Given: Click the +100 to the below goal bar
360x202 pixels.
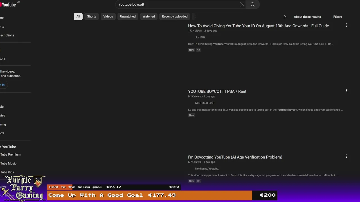Looking at the screenshot, I should click(x=114, y=187).
